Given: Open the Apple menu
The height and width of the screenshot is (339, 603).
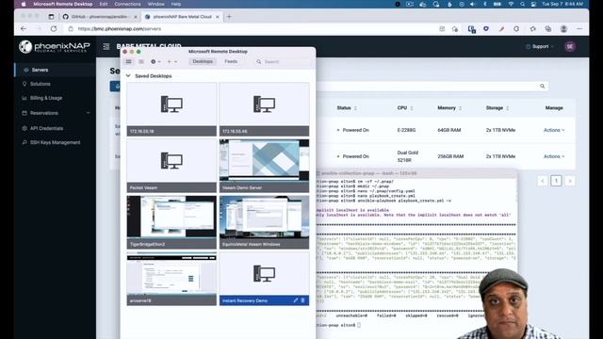Looking at the screenshot, I should (24, 4).
